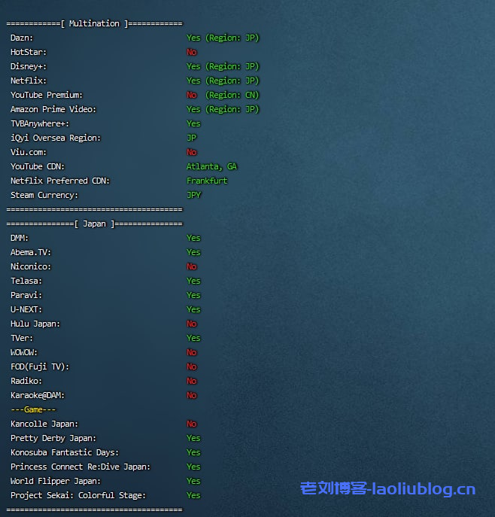Click the Japan section header
495x517 pixels.
pyautogui.click(x=94, y=224)
